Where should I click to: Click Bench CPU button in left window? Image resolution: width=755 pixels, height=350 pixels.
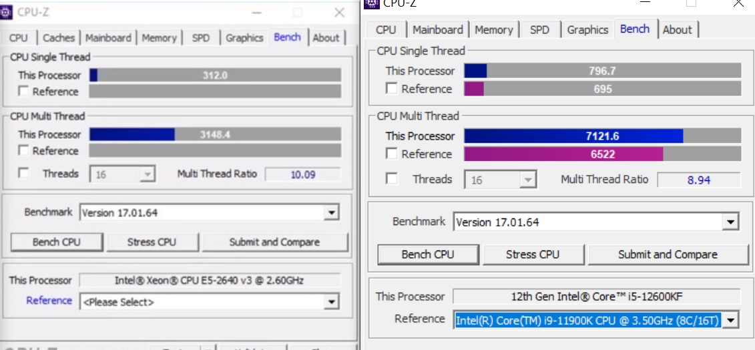tap(57, 242)
